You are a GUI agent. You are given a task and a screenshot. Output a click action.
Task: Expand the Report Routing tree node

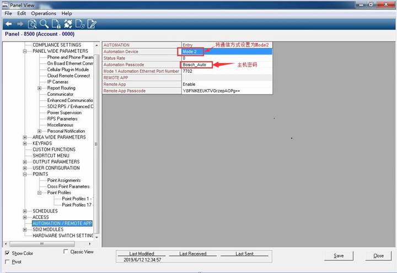coord(40,88)
